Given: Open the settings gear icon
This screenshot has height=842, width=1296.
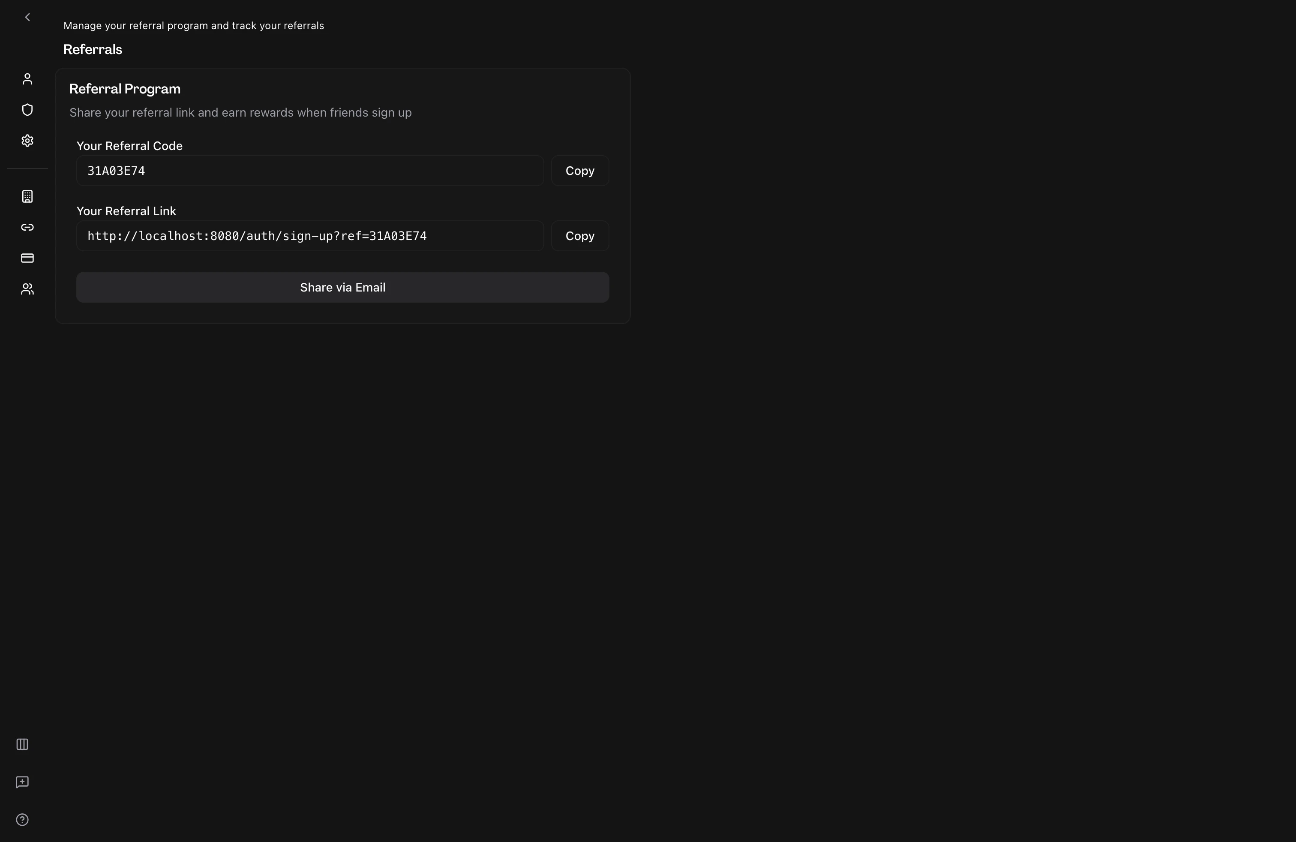Looking at the screenshot, I should point(27,141).
